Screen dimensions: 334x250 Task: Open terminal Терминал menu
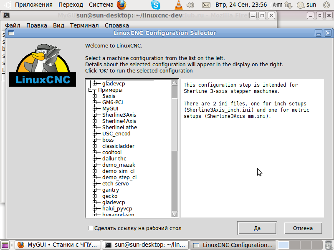coord(84,25)
